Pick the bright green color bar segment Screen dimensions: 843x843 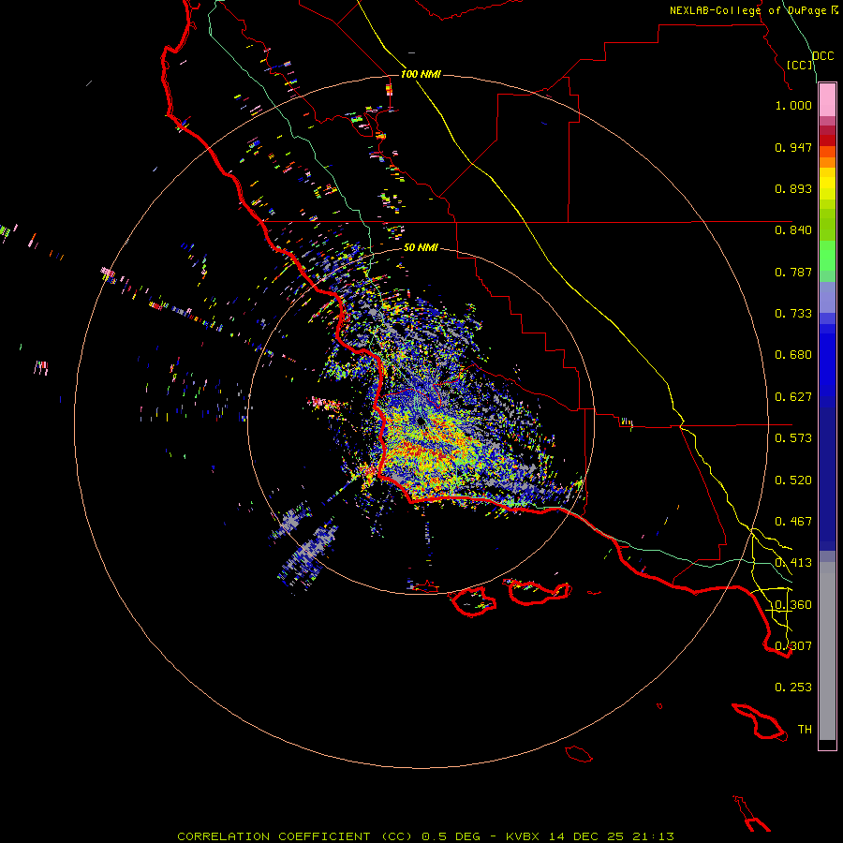click(827, 256)
